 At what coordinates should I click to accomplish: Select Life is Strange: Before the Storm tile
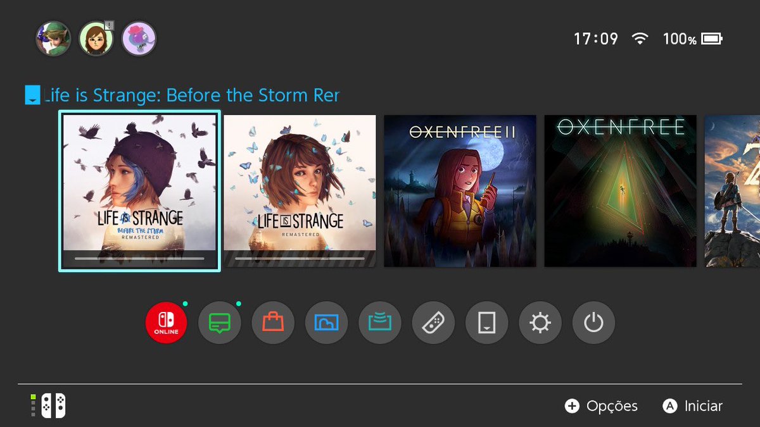coord(139,191)
